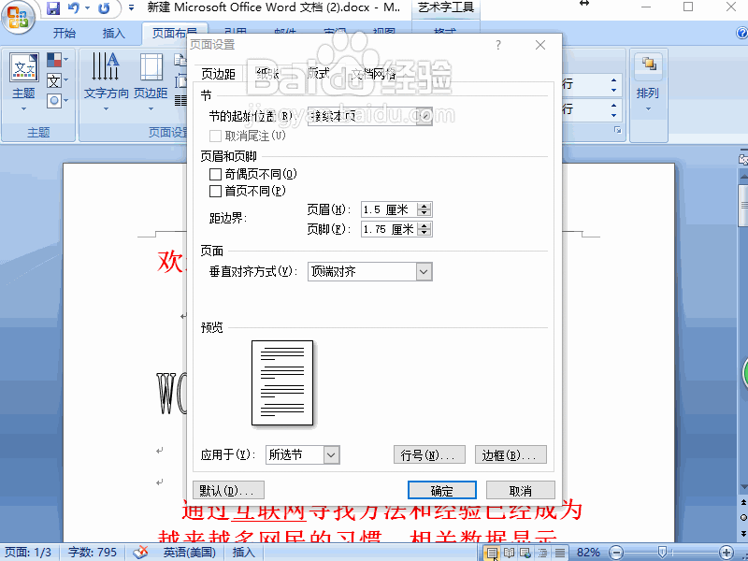Image resolution: width=748 pixels, height=561 pixels.
Task: Switch to the 版式 tab in the dialog
Action: point(318,74)
